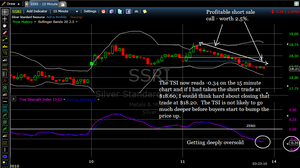300x168 pixels.
Task: Open the tab list dropdown arrow
Action: coord(27,4)
